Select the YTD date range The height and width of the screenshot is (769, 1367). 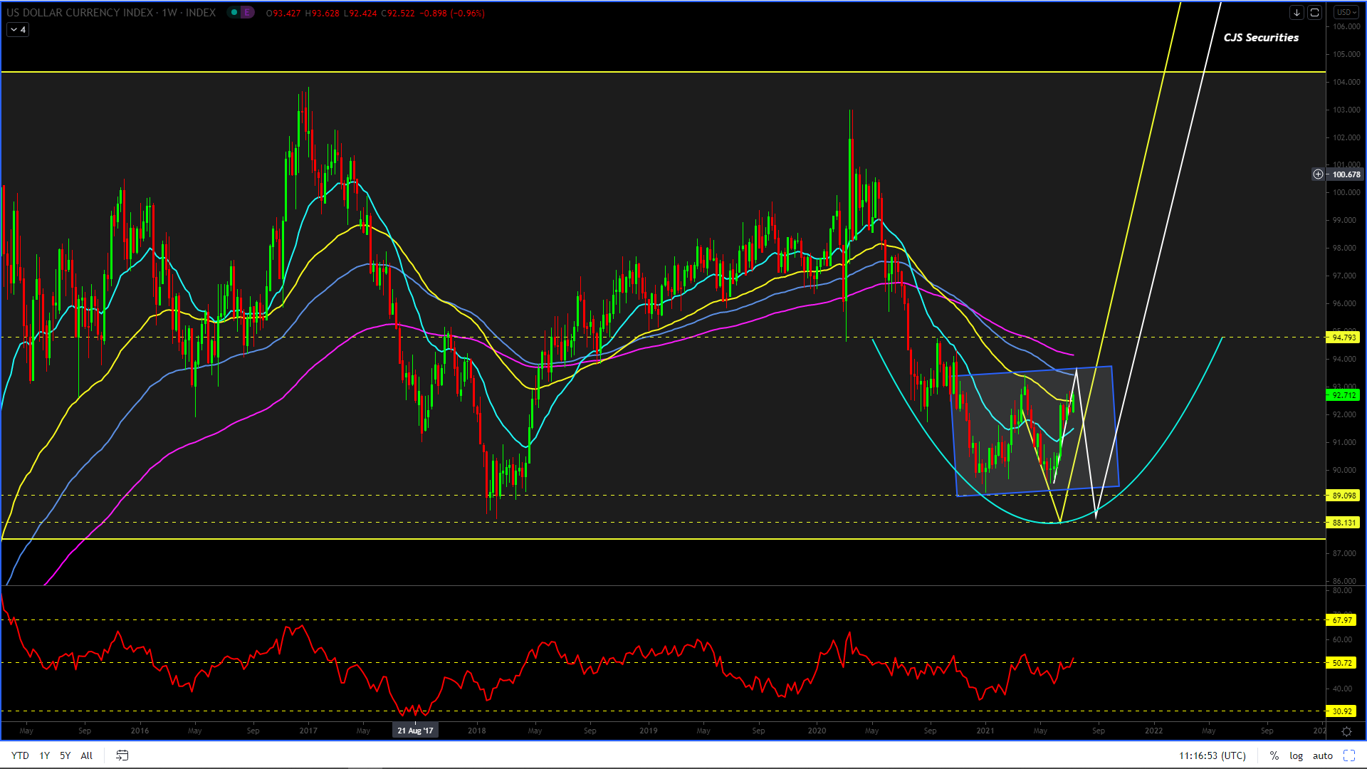[20, 755]
